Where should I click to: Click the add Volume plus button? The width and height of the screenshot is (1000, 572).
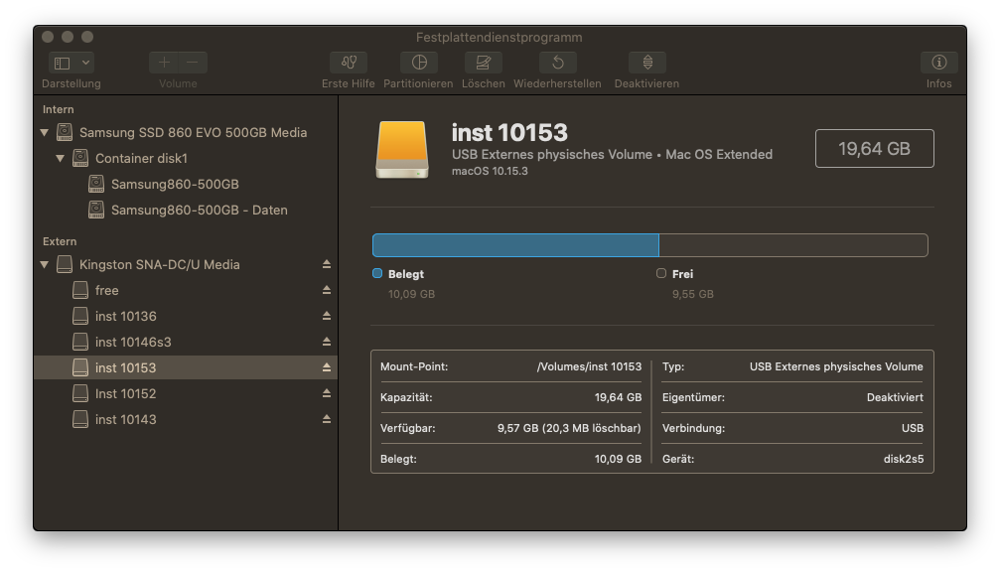click(164, 63)
